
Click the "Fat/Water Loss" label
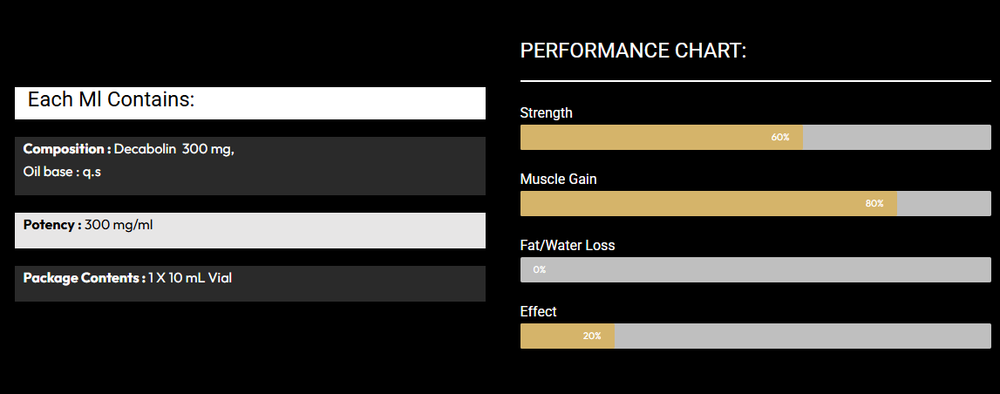coord(567,245)
